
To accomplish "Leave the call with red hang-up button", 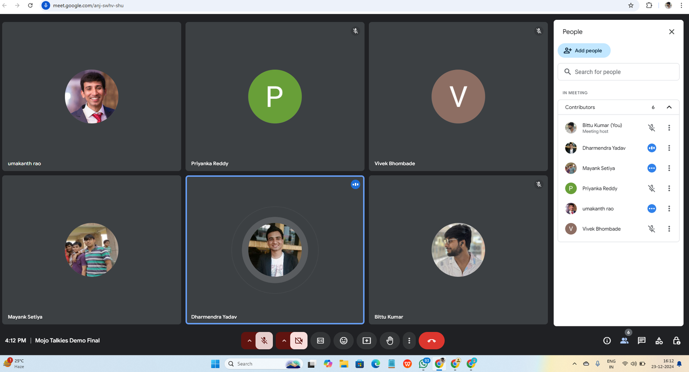I will pos(431,341).
